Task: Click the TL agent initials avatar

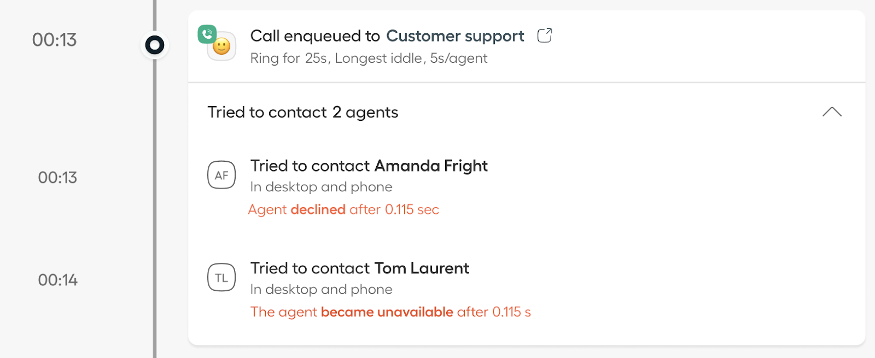Action: [x=221, y=278]
